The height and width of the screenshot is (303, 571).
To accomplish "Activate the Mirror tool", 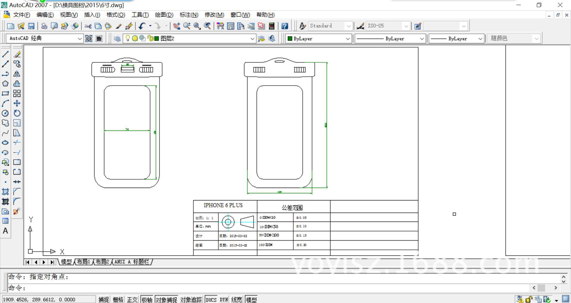I will coord(17,74).
